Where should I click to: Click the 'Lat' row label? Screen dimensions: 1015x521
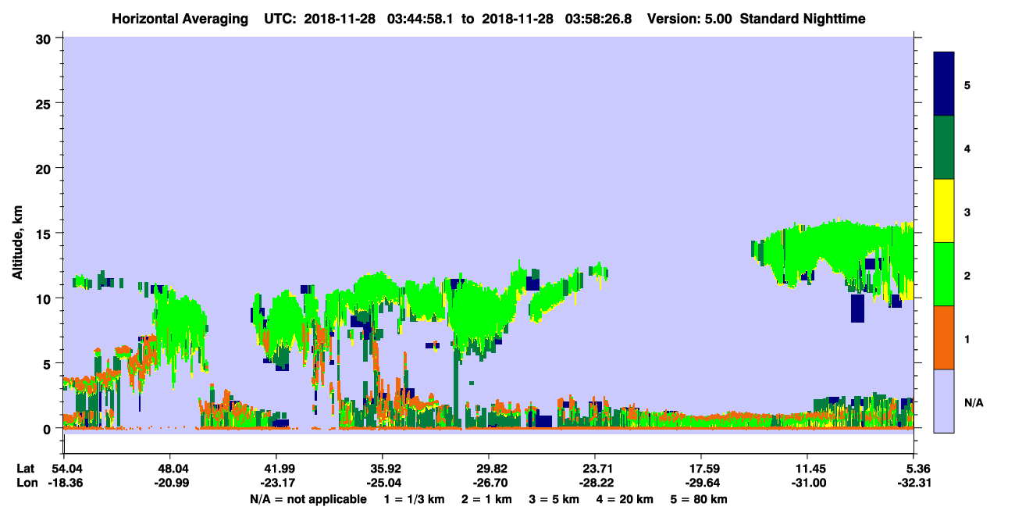26,469
